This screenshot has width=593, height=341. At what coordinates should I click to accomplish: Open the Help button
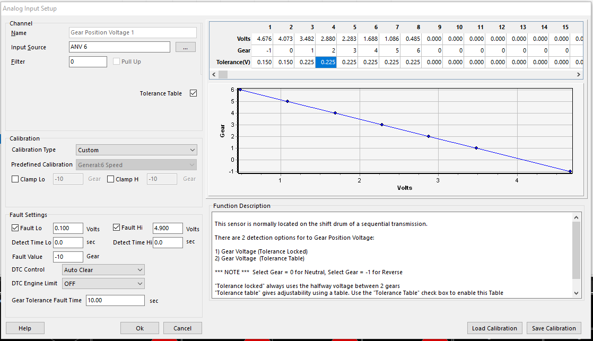tap(25, 328)
